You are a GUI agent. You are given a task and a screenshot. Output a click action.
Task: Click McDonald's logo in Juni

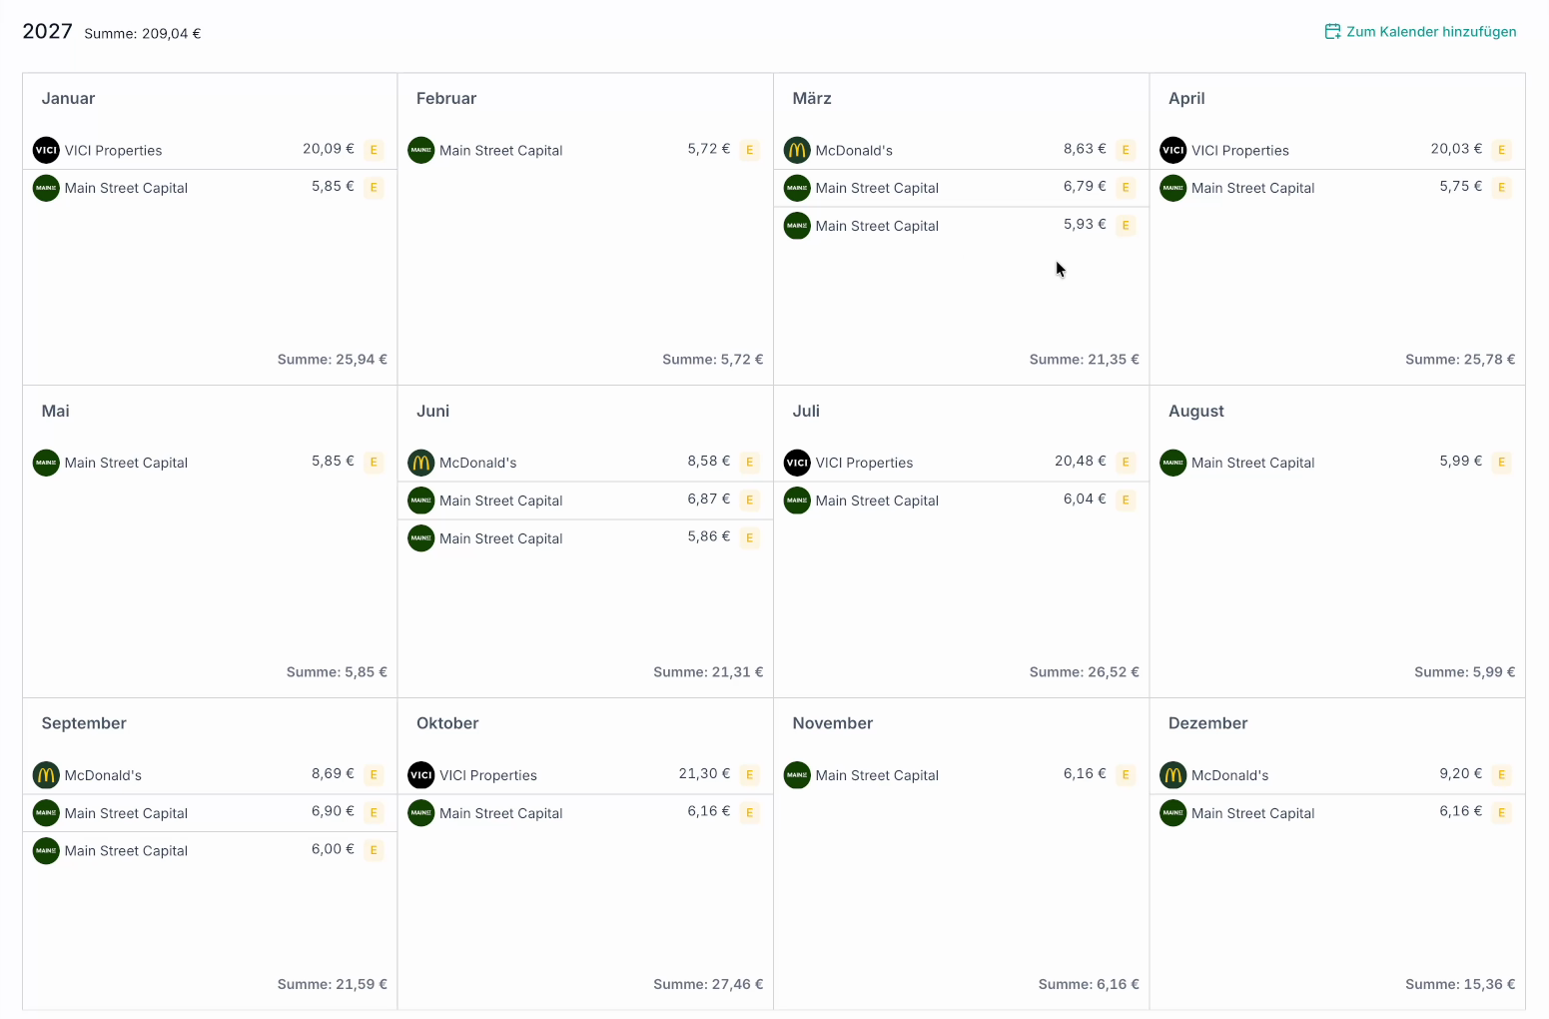[421, 463]
